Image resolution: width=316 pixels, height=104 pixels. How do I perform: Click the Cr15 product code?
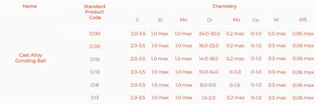tap(95, 60)
